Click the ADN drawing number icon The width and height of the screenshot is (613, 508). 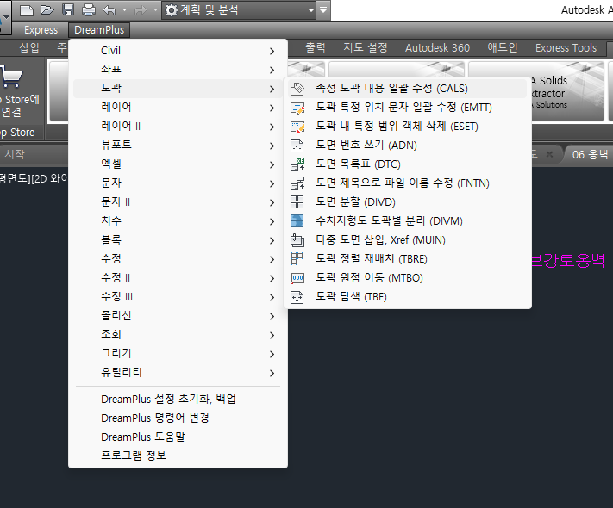[x=297, y=146]
